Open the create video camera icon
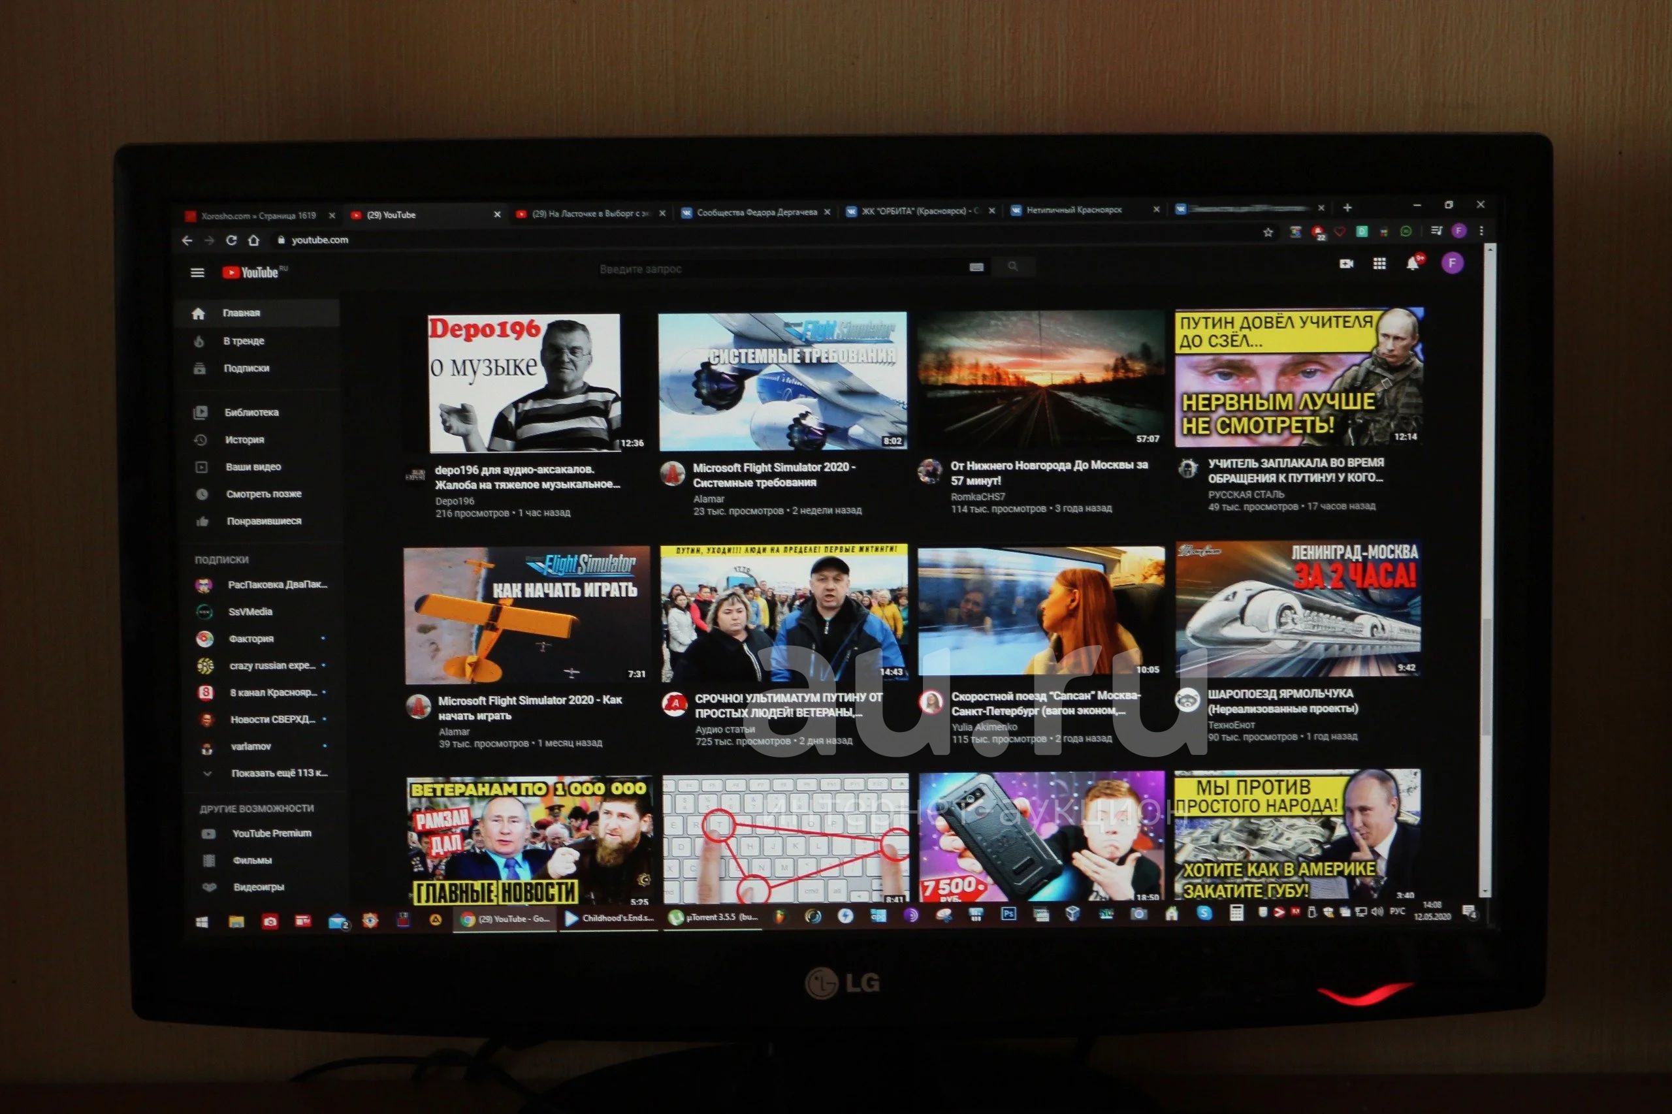This screenshot has height=1114, width=1672. pyautogui.click(x=1346, y=264)
